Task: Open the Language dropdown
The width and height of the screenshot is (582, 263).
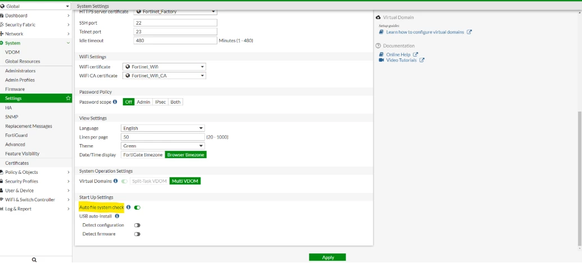Action: tap(162, 128)
